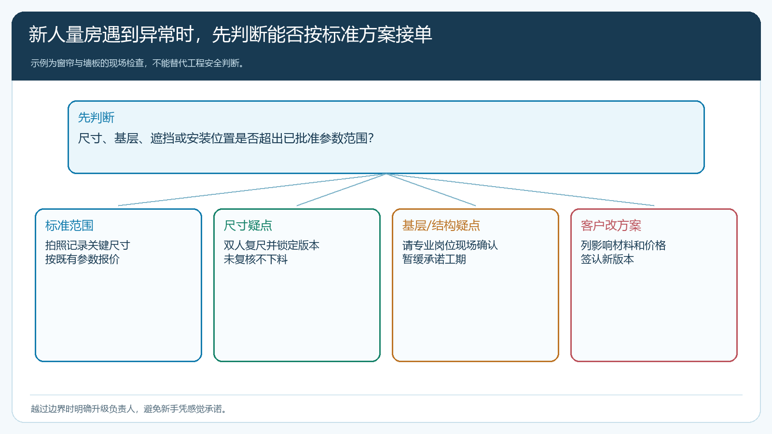
Task: Click the subtitle 示例为窗帘与墙板的现场检查
Action: [x=139, y=63]
